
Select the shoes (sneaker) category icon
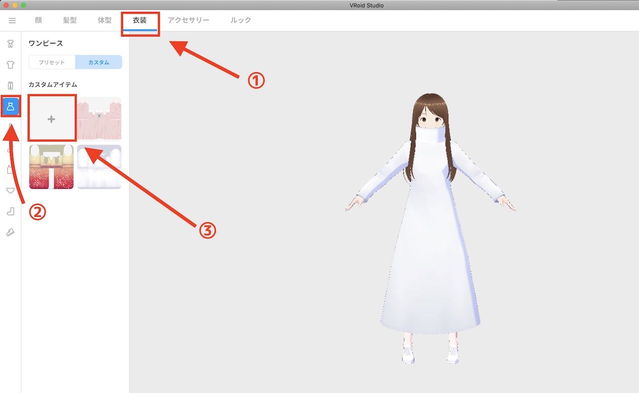(10, 232)
